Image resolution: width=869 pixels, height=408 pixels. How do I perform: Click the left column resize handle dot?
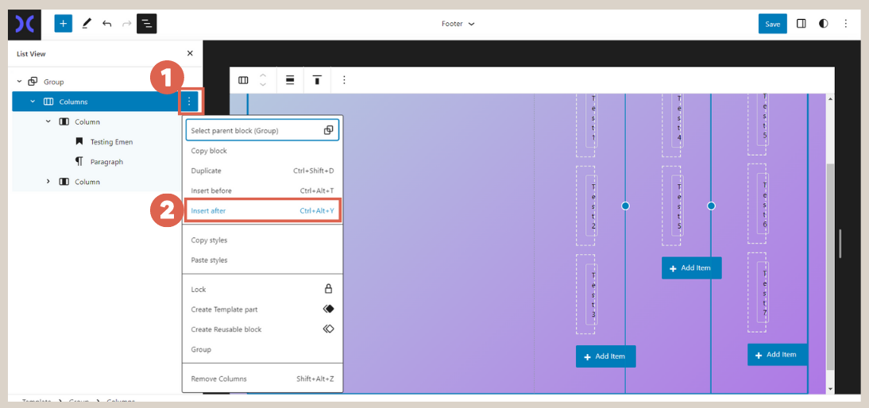point(625,206)
